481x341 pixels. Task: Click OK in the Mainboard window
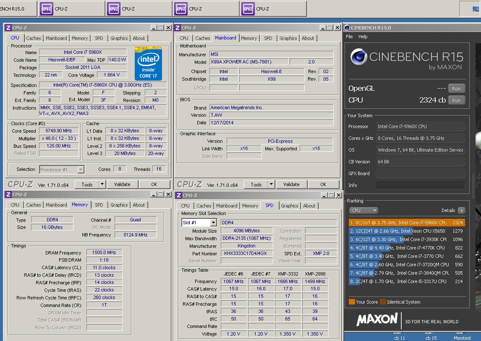tap(323, 184)
